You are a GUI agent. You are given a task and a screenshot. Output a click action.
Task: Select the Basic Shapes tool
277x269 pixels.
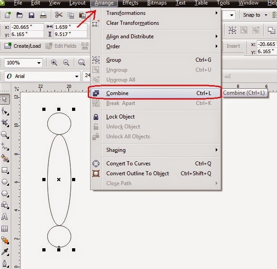(5, 205)
